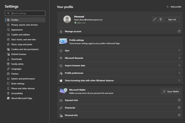Click the Printers icon
The width and height of the screenshot is (185, 123).
pyautogui.click(x=8, y=74)
